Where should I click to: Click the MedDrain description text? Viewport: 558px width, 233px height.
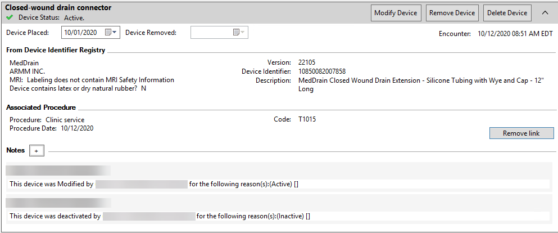(421, 85)
